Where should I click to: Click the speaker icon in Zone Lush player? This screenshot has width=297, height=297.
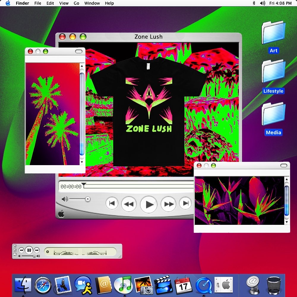pyautogui.click(x=65, y=199)
